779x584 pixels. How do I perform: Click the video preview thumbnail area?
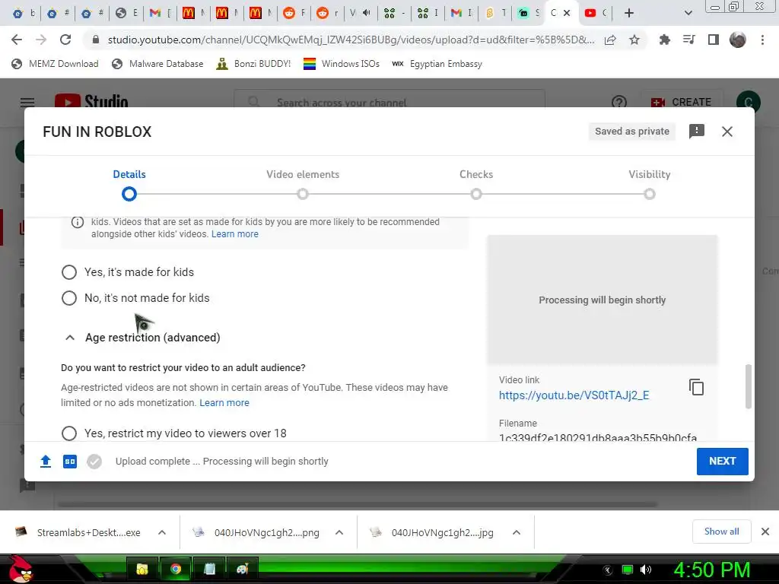tap(603, 300)
